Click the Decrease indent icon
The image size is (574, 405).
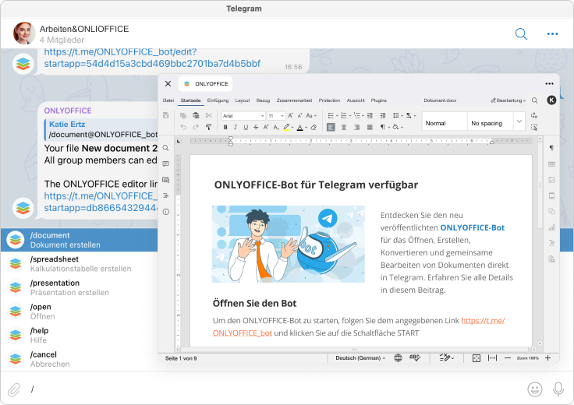(x=370, y=115)
